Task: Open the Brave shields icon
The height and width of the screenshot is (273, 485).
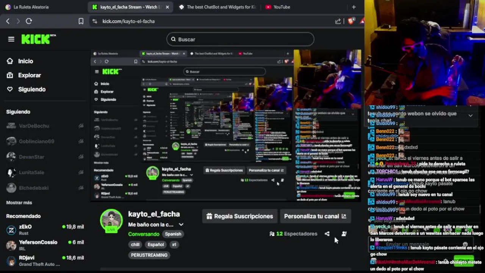Action: tap(351, 21)
